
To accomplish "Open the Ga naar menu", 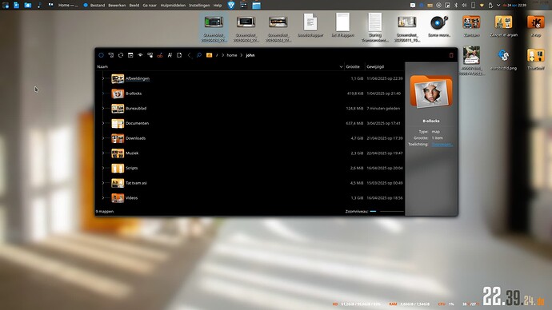I will [150, 6].
